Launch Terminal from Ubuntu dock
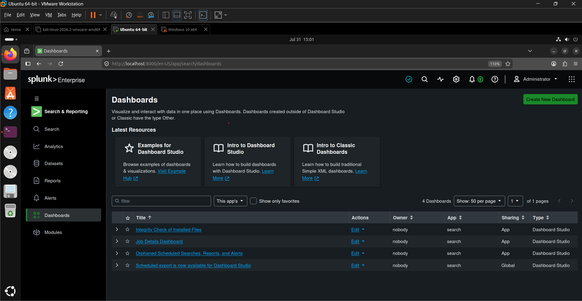 [10, 132]
